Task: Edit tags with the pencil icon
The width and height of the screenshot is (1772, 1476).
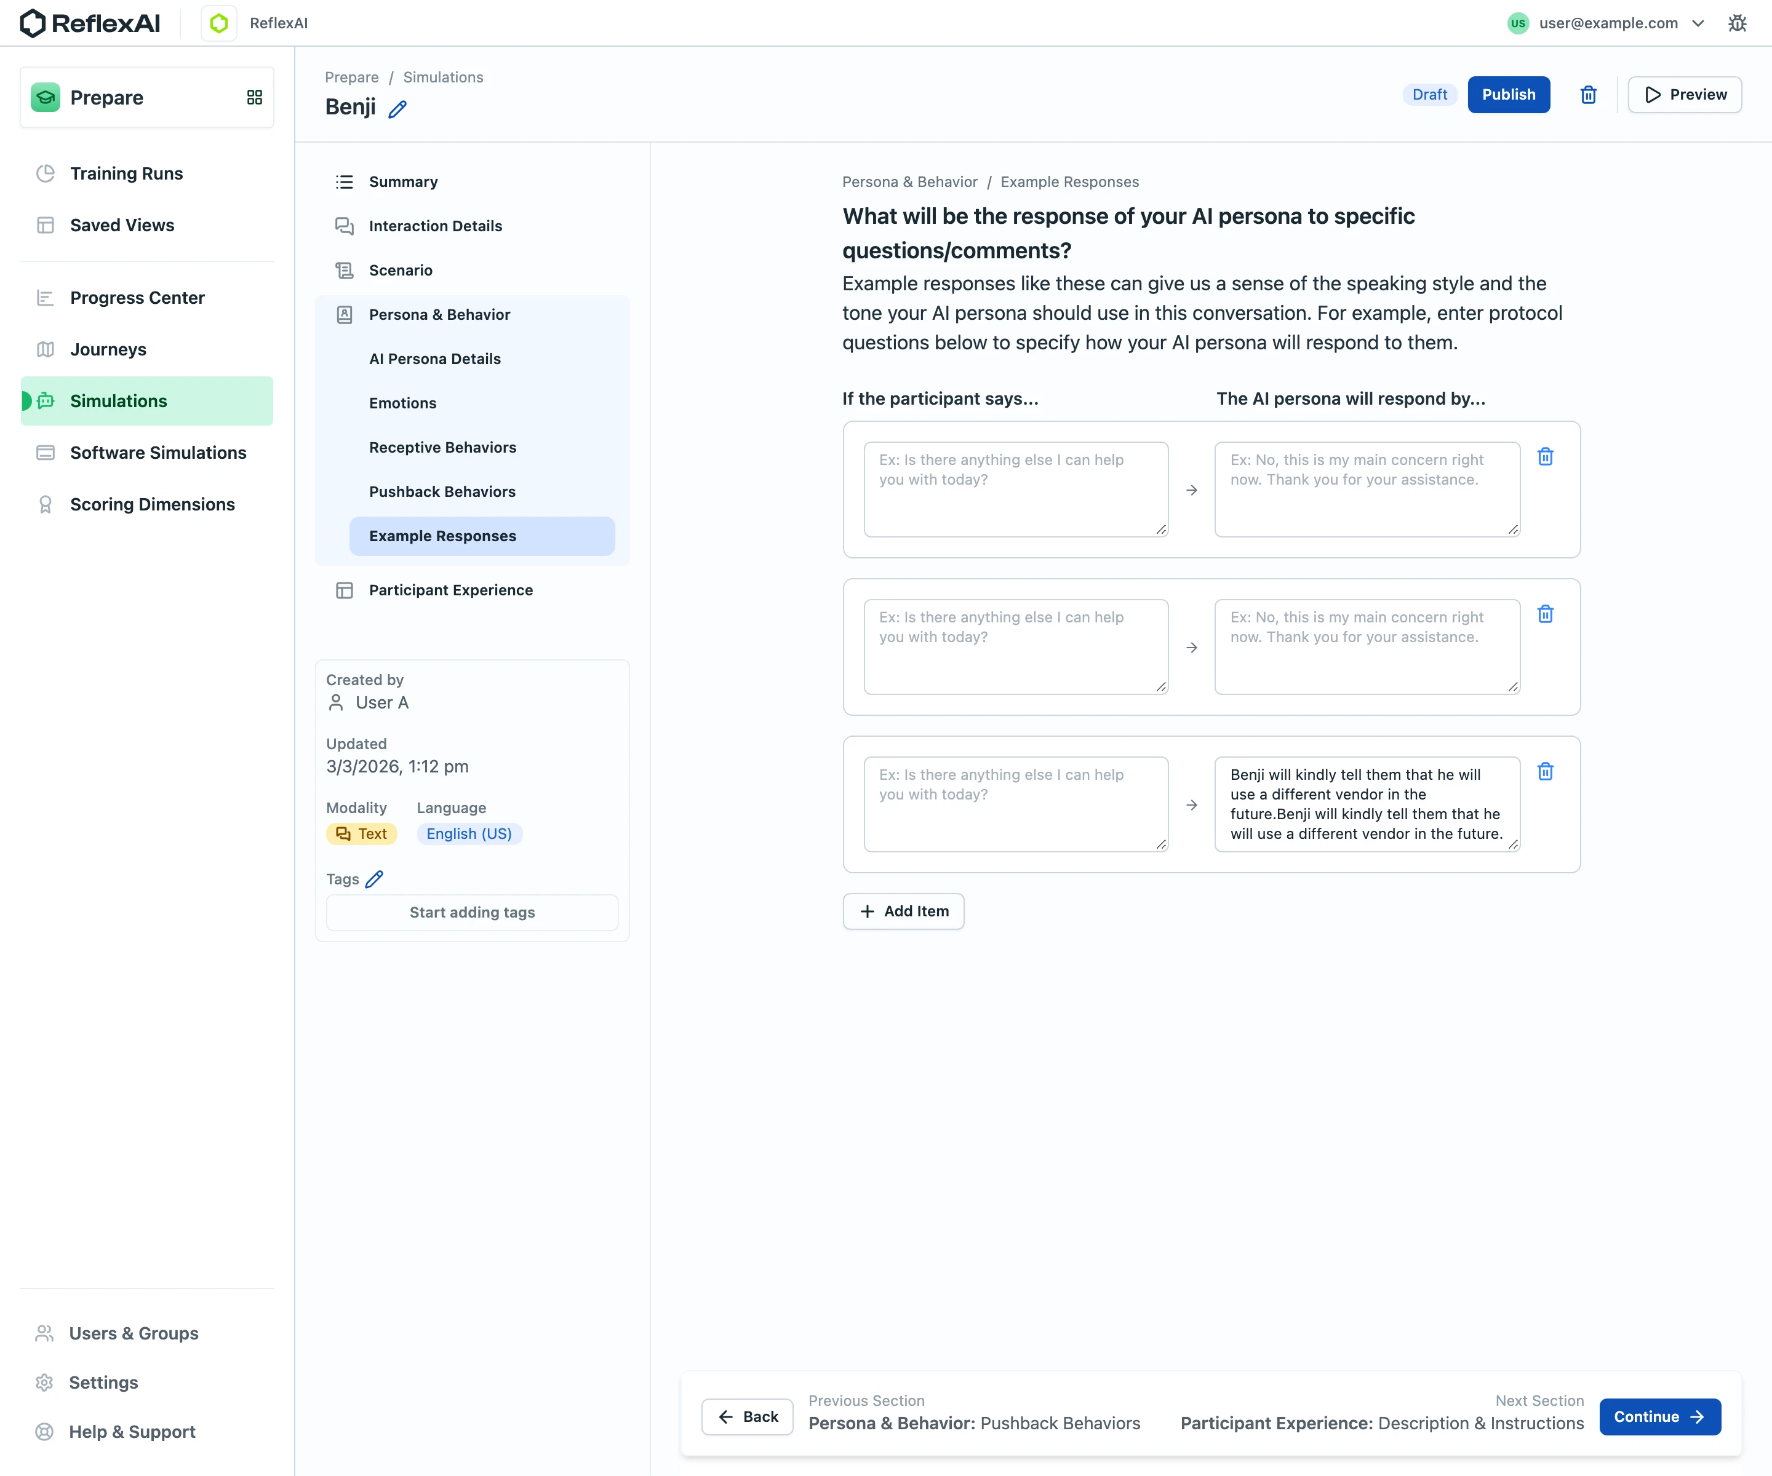Action: click(374, 879)
